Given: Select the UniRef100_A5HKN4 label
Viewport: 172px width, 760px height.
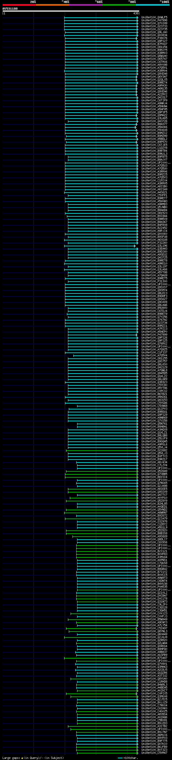Looking at the screenshot, I should [154, 106].
